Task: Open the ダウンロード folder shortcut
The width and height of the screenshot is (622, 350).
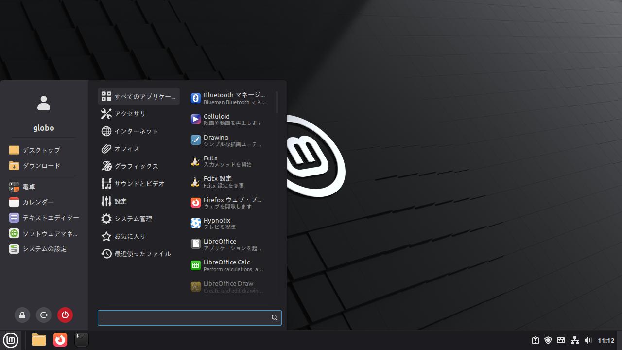Action: [x=41, y=166]
